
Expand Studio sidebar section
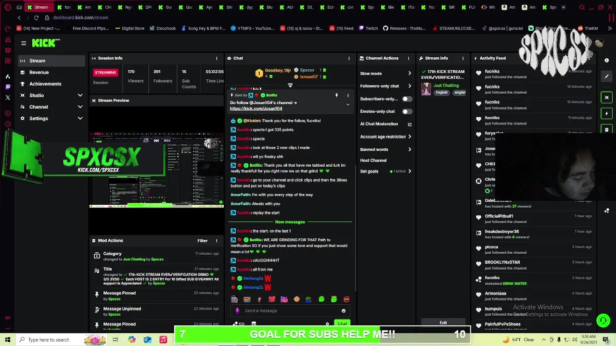pyautogui.click(x=80, y=95)
